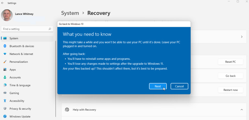Collapse the Help with Recovery section

[x=242, y=110]
